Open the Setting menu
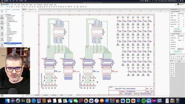This screenshot has width=185, height=104. click(51, 5)
